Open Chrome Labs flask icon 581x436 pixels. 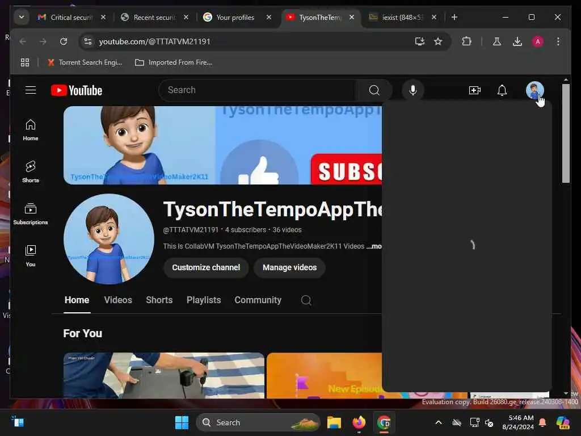tap(497, 41)
